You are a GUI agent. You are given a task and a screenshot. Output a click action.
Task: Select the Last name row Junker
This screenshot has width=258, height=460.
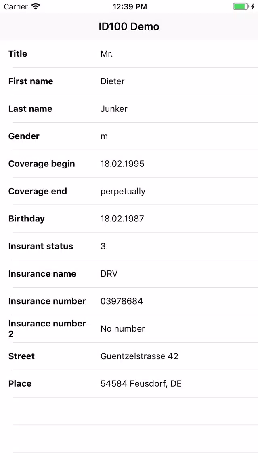[129, 109]
